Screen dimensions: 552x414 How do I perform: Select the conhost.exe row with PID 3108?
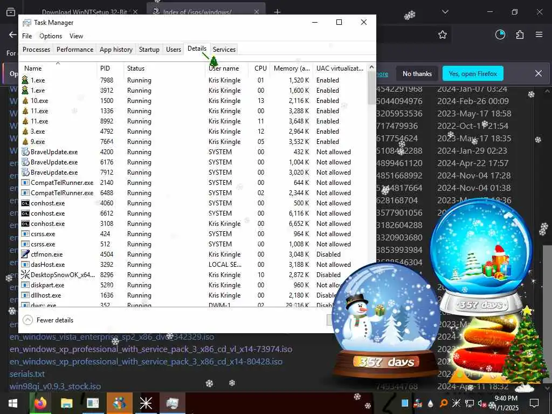coord(194,224)
